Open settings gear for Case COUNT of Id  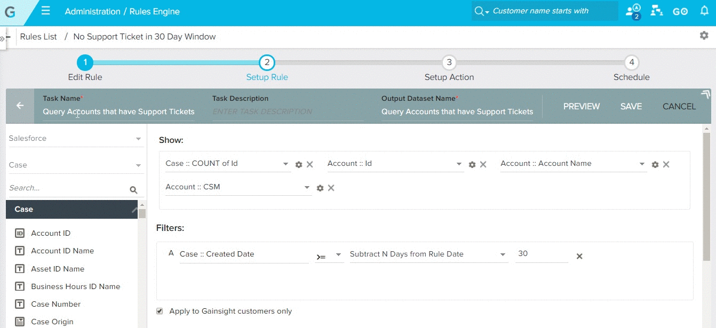click(299, 165)
